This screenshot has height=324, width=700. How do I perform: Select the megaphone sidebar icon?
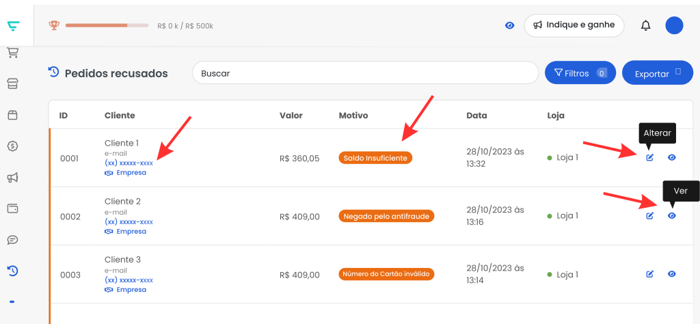point(13,178)
